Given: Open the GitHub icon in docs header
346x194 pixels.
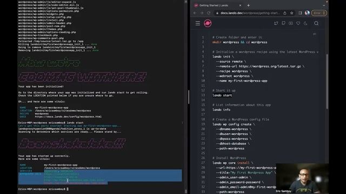Looking at the screenshot, I should click(x=283, y=23).
